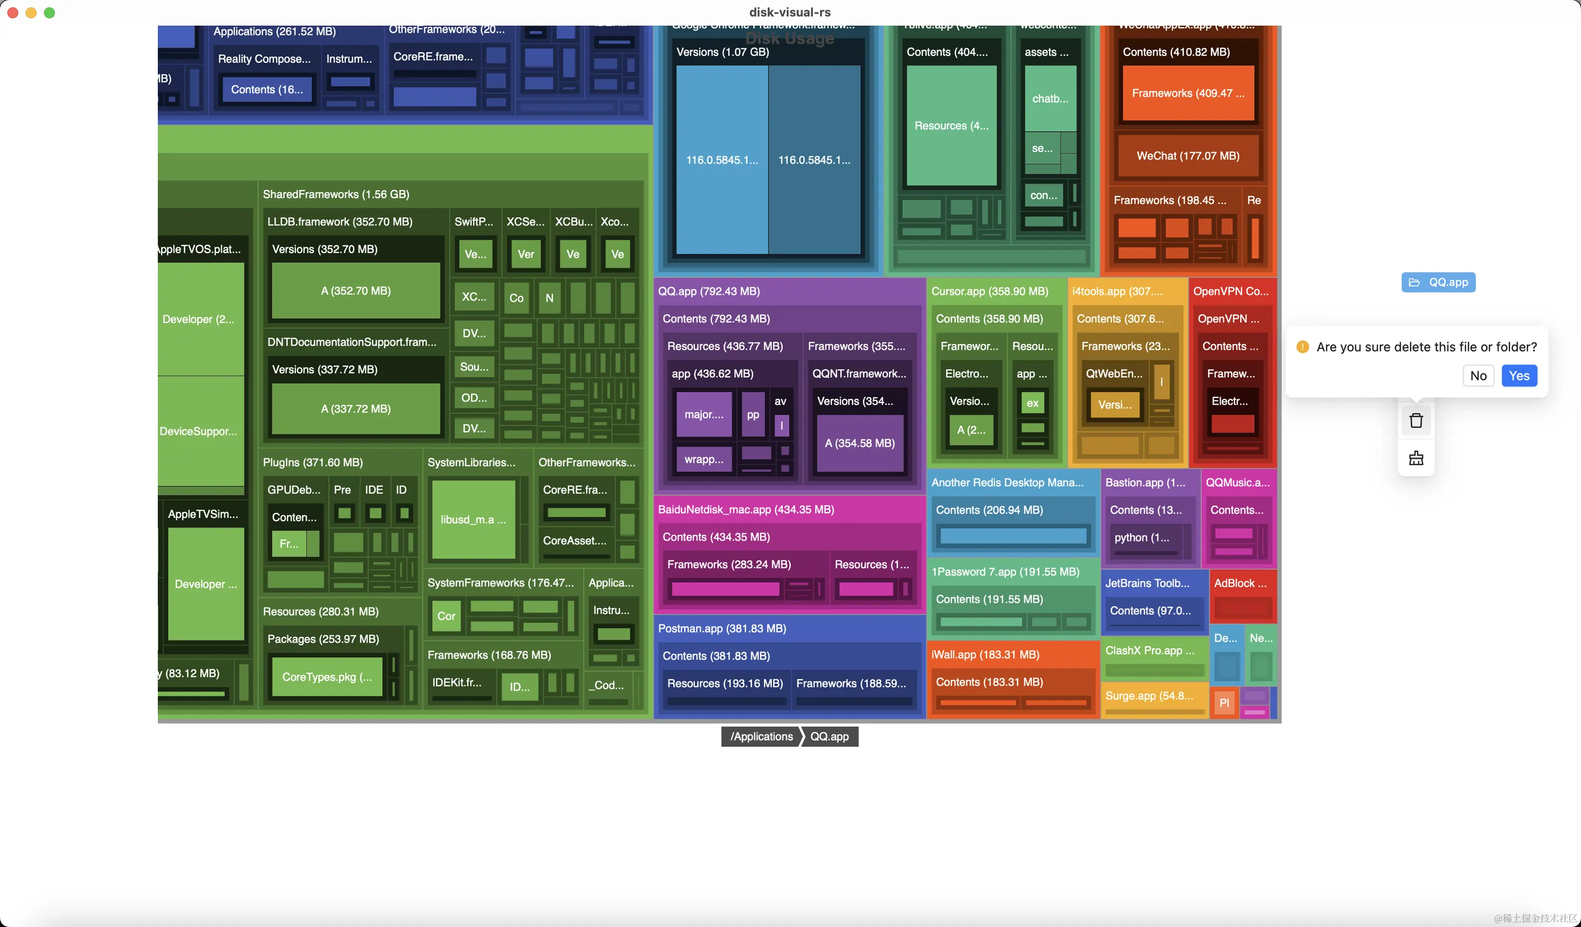Click the yellow macOS minimize button
The width and height of the screenshot is (1581, 927).
(x=31, y=13)
